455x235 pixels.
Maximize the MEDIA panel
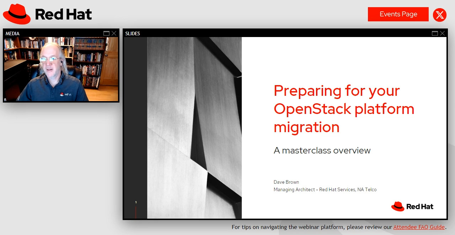point(106,33)
